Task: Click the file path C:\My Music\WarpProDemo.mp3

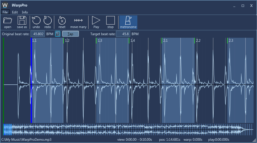Action: [26, 140]
